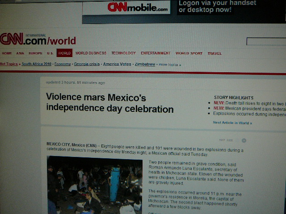Open the EUROPE section
Image resolution: width=286 pixels, height=214 pixels.
[x=35, y=53]
